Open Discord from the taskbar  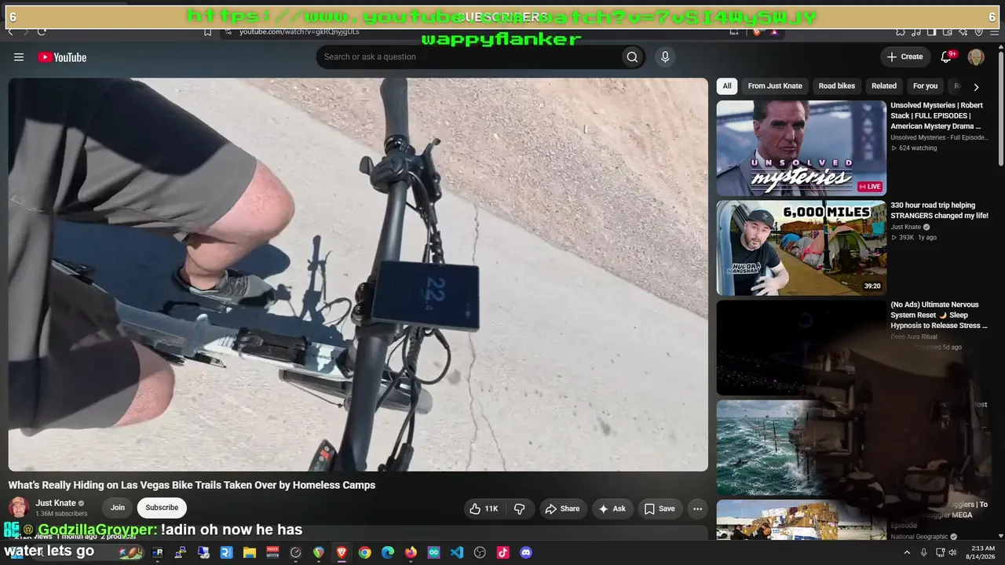pos(526,552)
